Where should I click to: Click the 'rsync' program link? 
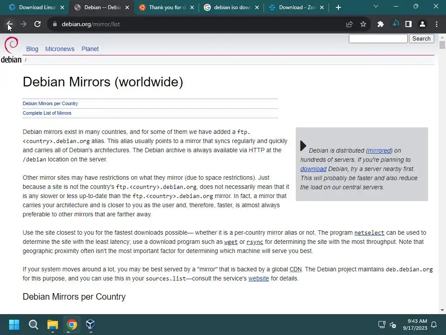point(254,242)
